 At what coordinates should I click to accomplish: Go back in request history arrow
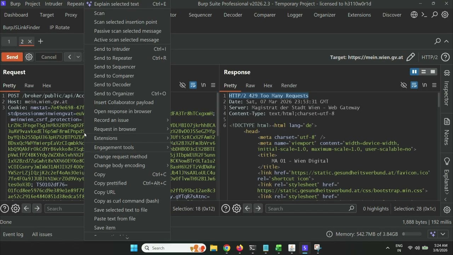[69, 57]
